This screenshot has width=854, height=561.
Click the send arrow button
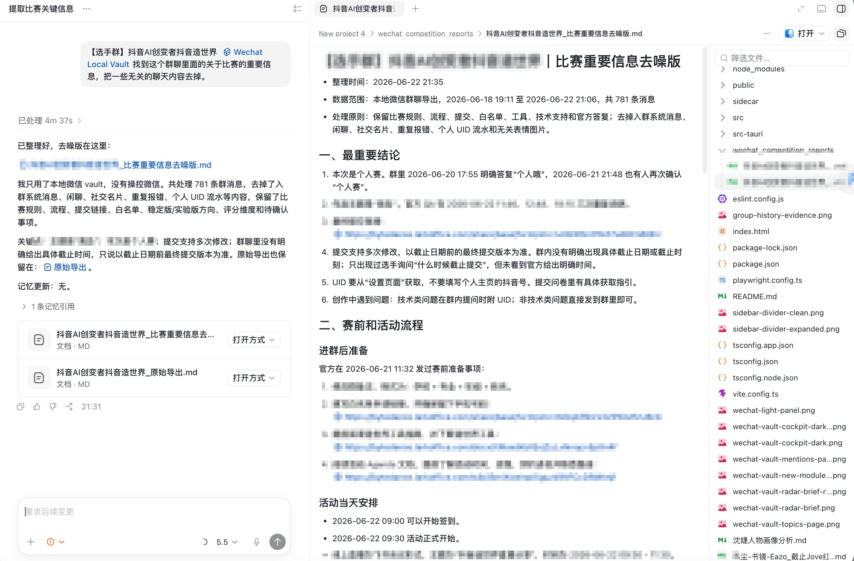277,542
